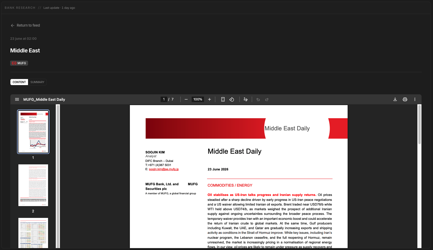Open the soojin.kim@ae.mufg.jp email link

click(164, 169)
